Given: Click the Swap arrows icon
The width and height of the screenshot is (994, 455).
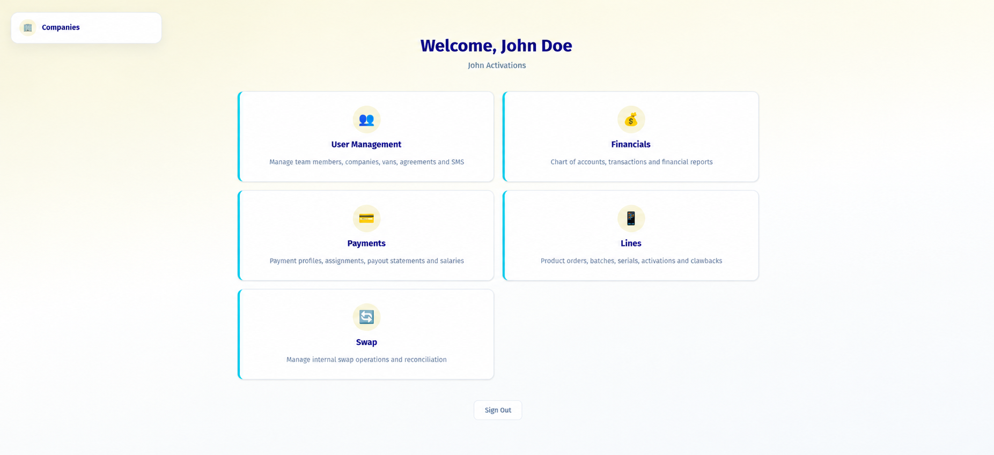Looking at the screenshot, I should pyautogui.click(x=366, y=317).
